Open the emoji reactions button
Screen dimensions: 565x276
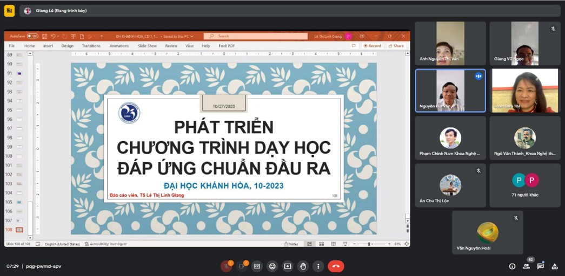[x=272, y=266]
